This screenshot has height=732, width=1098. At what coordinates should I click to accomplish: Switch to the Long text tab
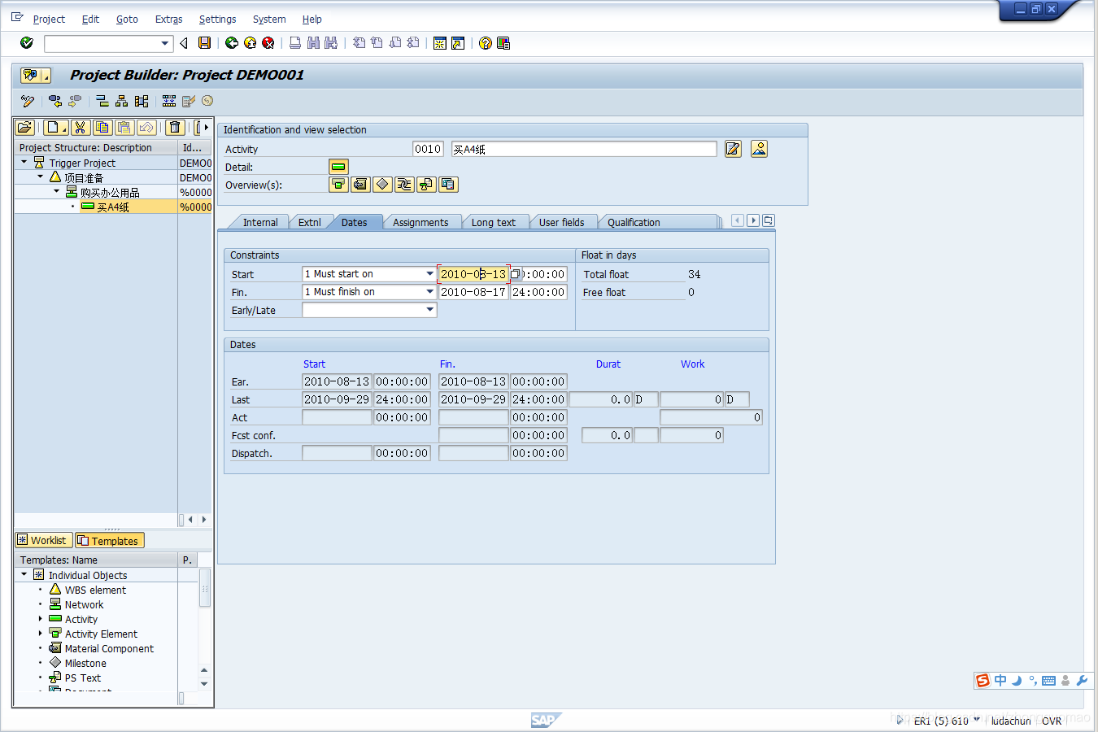[x=494, y=222]
